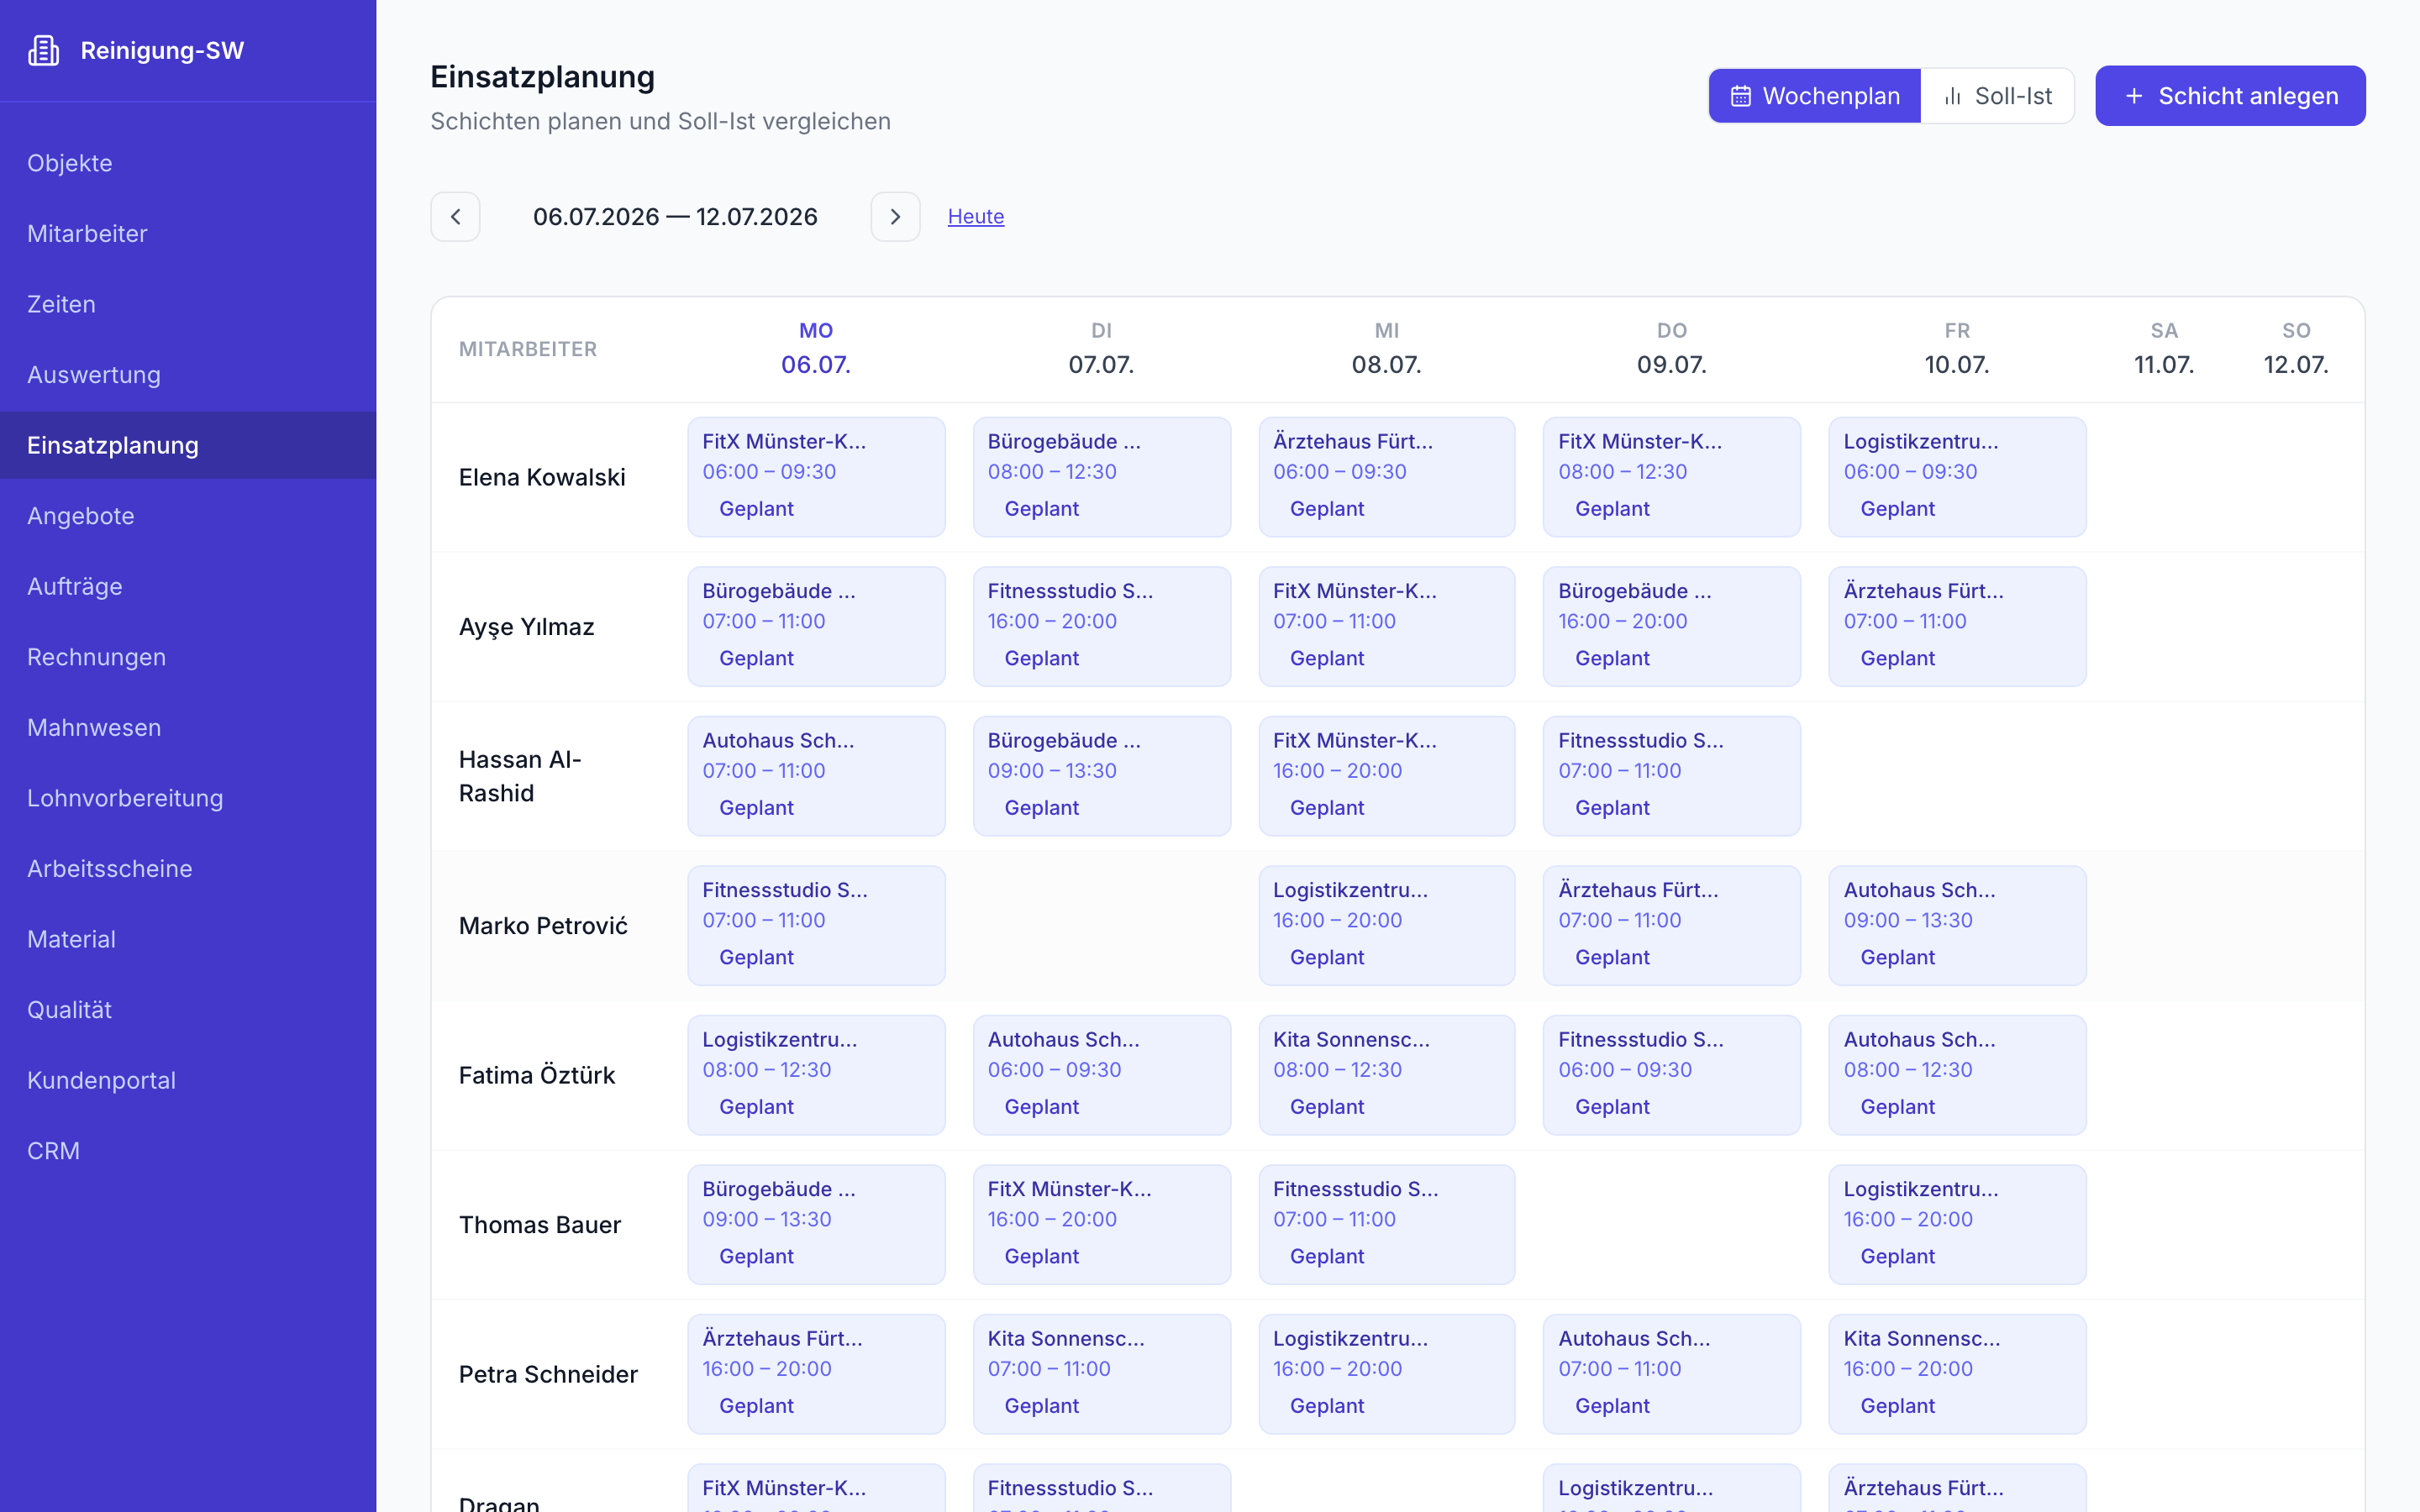Open Thomas Bauer's Monday Bürogebäude shift
Image resolution: width=2420 pixels, height=1512 pixels.
pyautogui.click(x=816, y=1225)
